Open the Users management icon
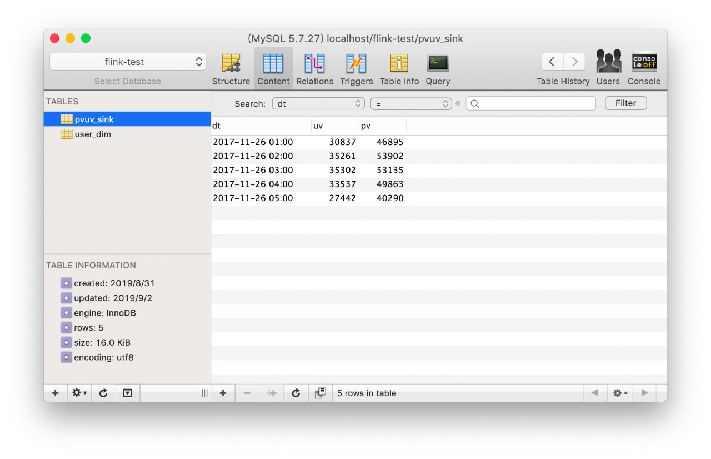 [608, 69]
